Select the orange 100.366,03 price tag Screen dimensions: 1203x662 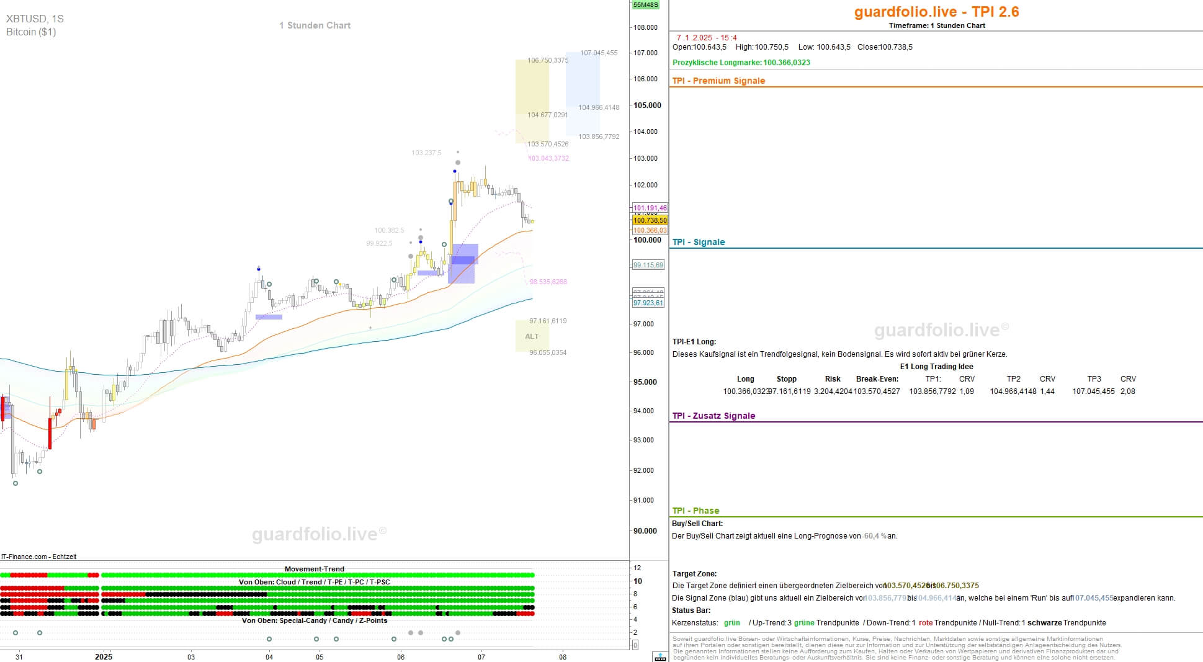tap(650, 230)
